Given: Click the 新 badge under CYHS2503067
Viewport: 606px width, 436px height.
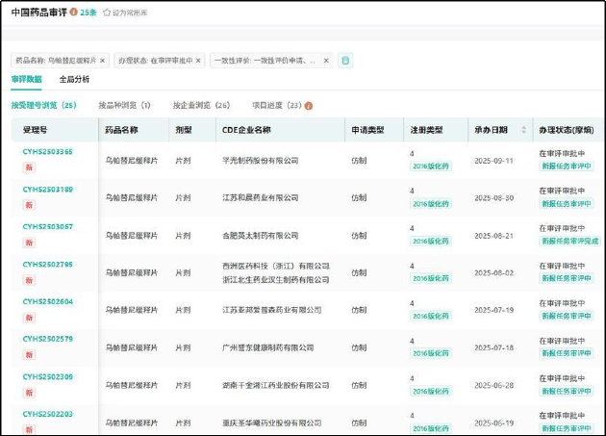Looking at the screenshot, I should (29, 243).
